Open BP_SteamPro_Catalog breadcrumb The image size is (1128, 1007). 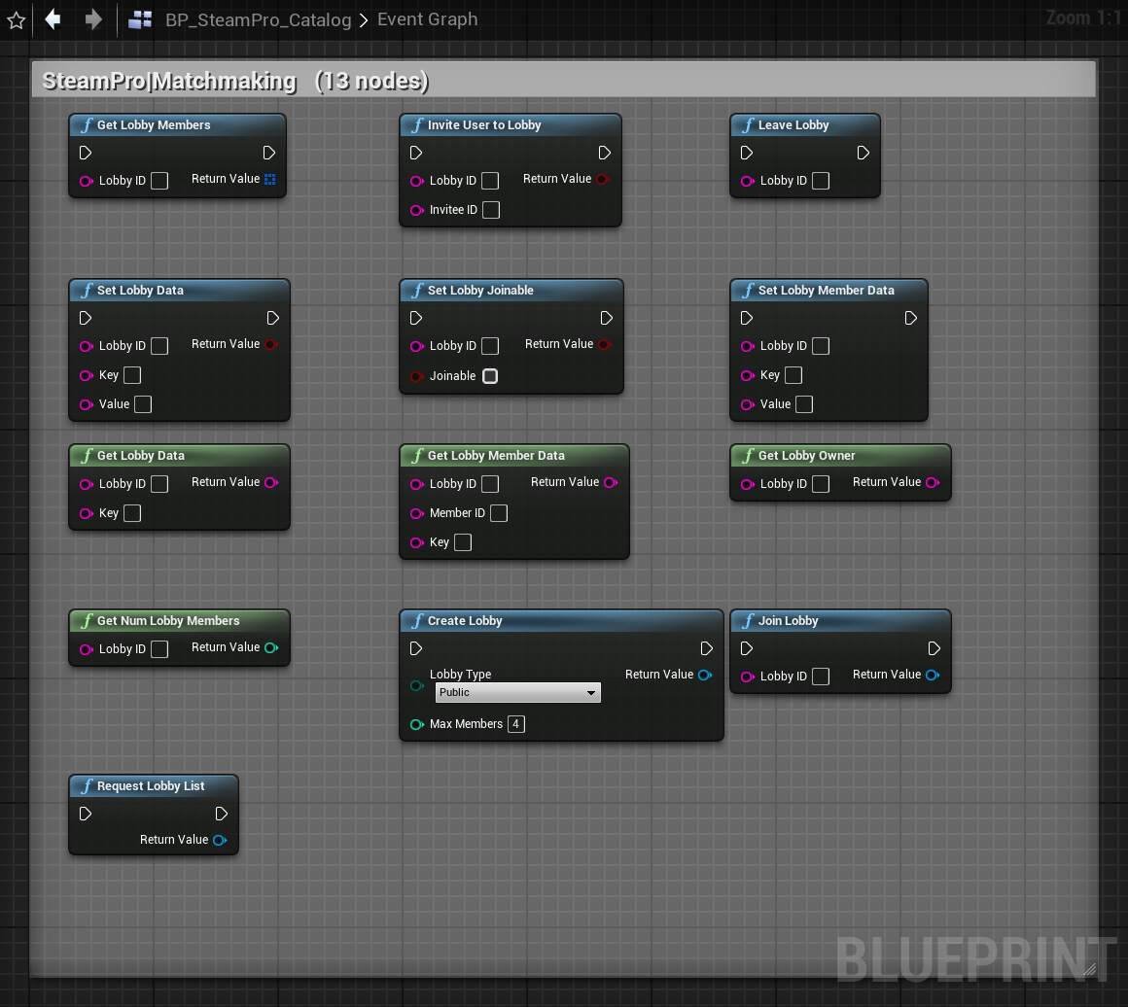[259, 19]
